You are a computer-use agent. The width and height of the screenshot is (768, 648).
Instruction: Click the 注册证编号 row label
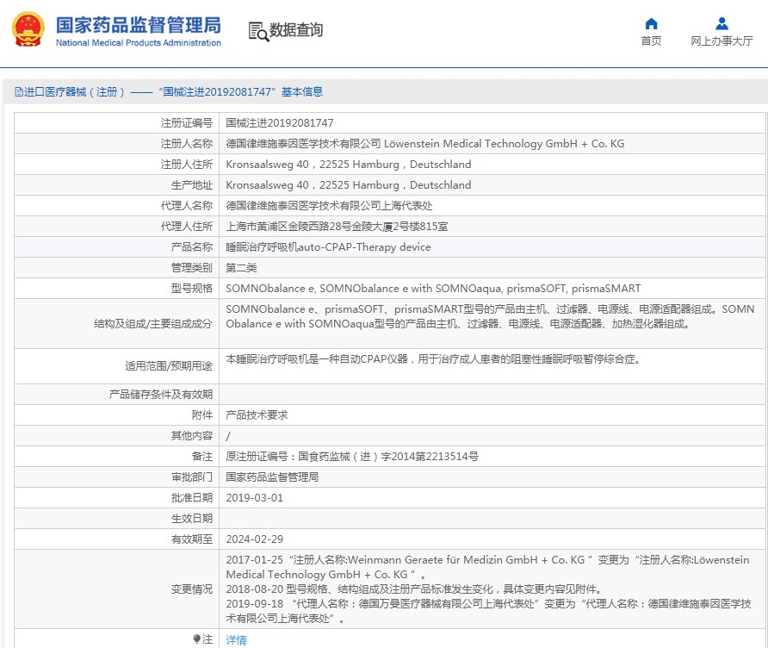tap(187, 123)
